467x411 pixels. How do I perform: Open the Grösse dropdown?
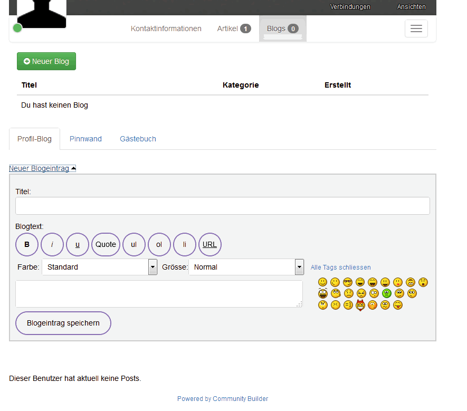point(246,267)
